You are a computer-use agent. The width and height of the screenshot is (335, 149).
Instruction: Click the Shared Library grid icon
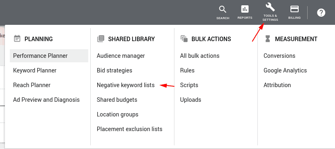100,39
